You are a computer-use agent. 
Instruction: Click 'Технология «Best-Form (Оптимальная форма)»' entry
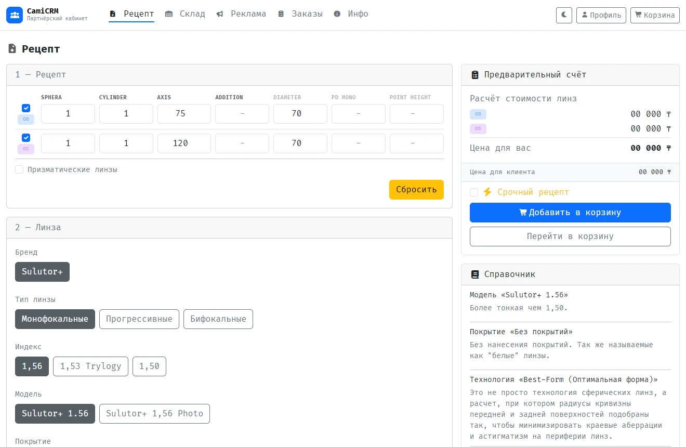coord(564,379)
